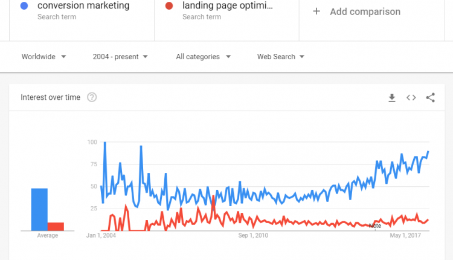Click the Sep 1, 2010 axis label
Image resolution: width=453 pixels, height=260 pixels.
[x=253, y=235]
